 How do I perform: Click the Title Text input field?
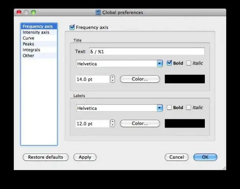[x=147, y=52]
